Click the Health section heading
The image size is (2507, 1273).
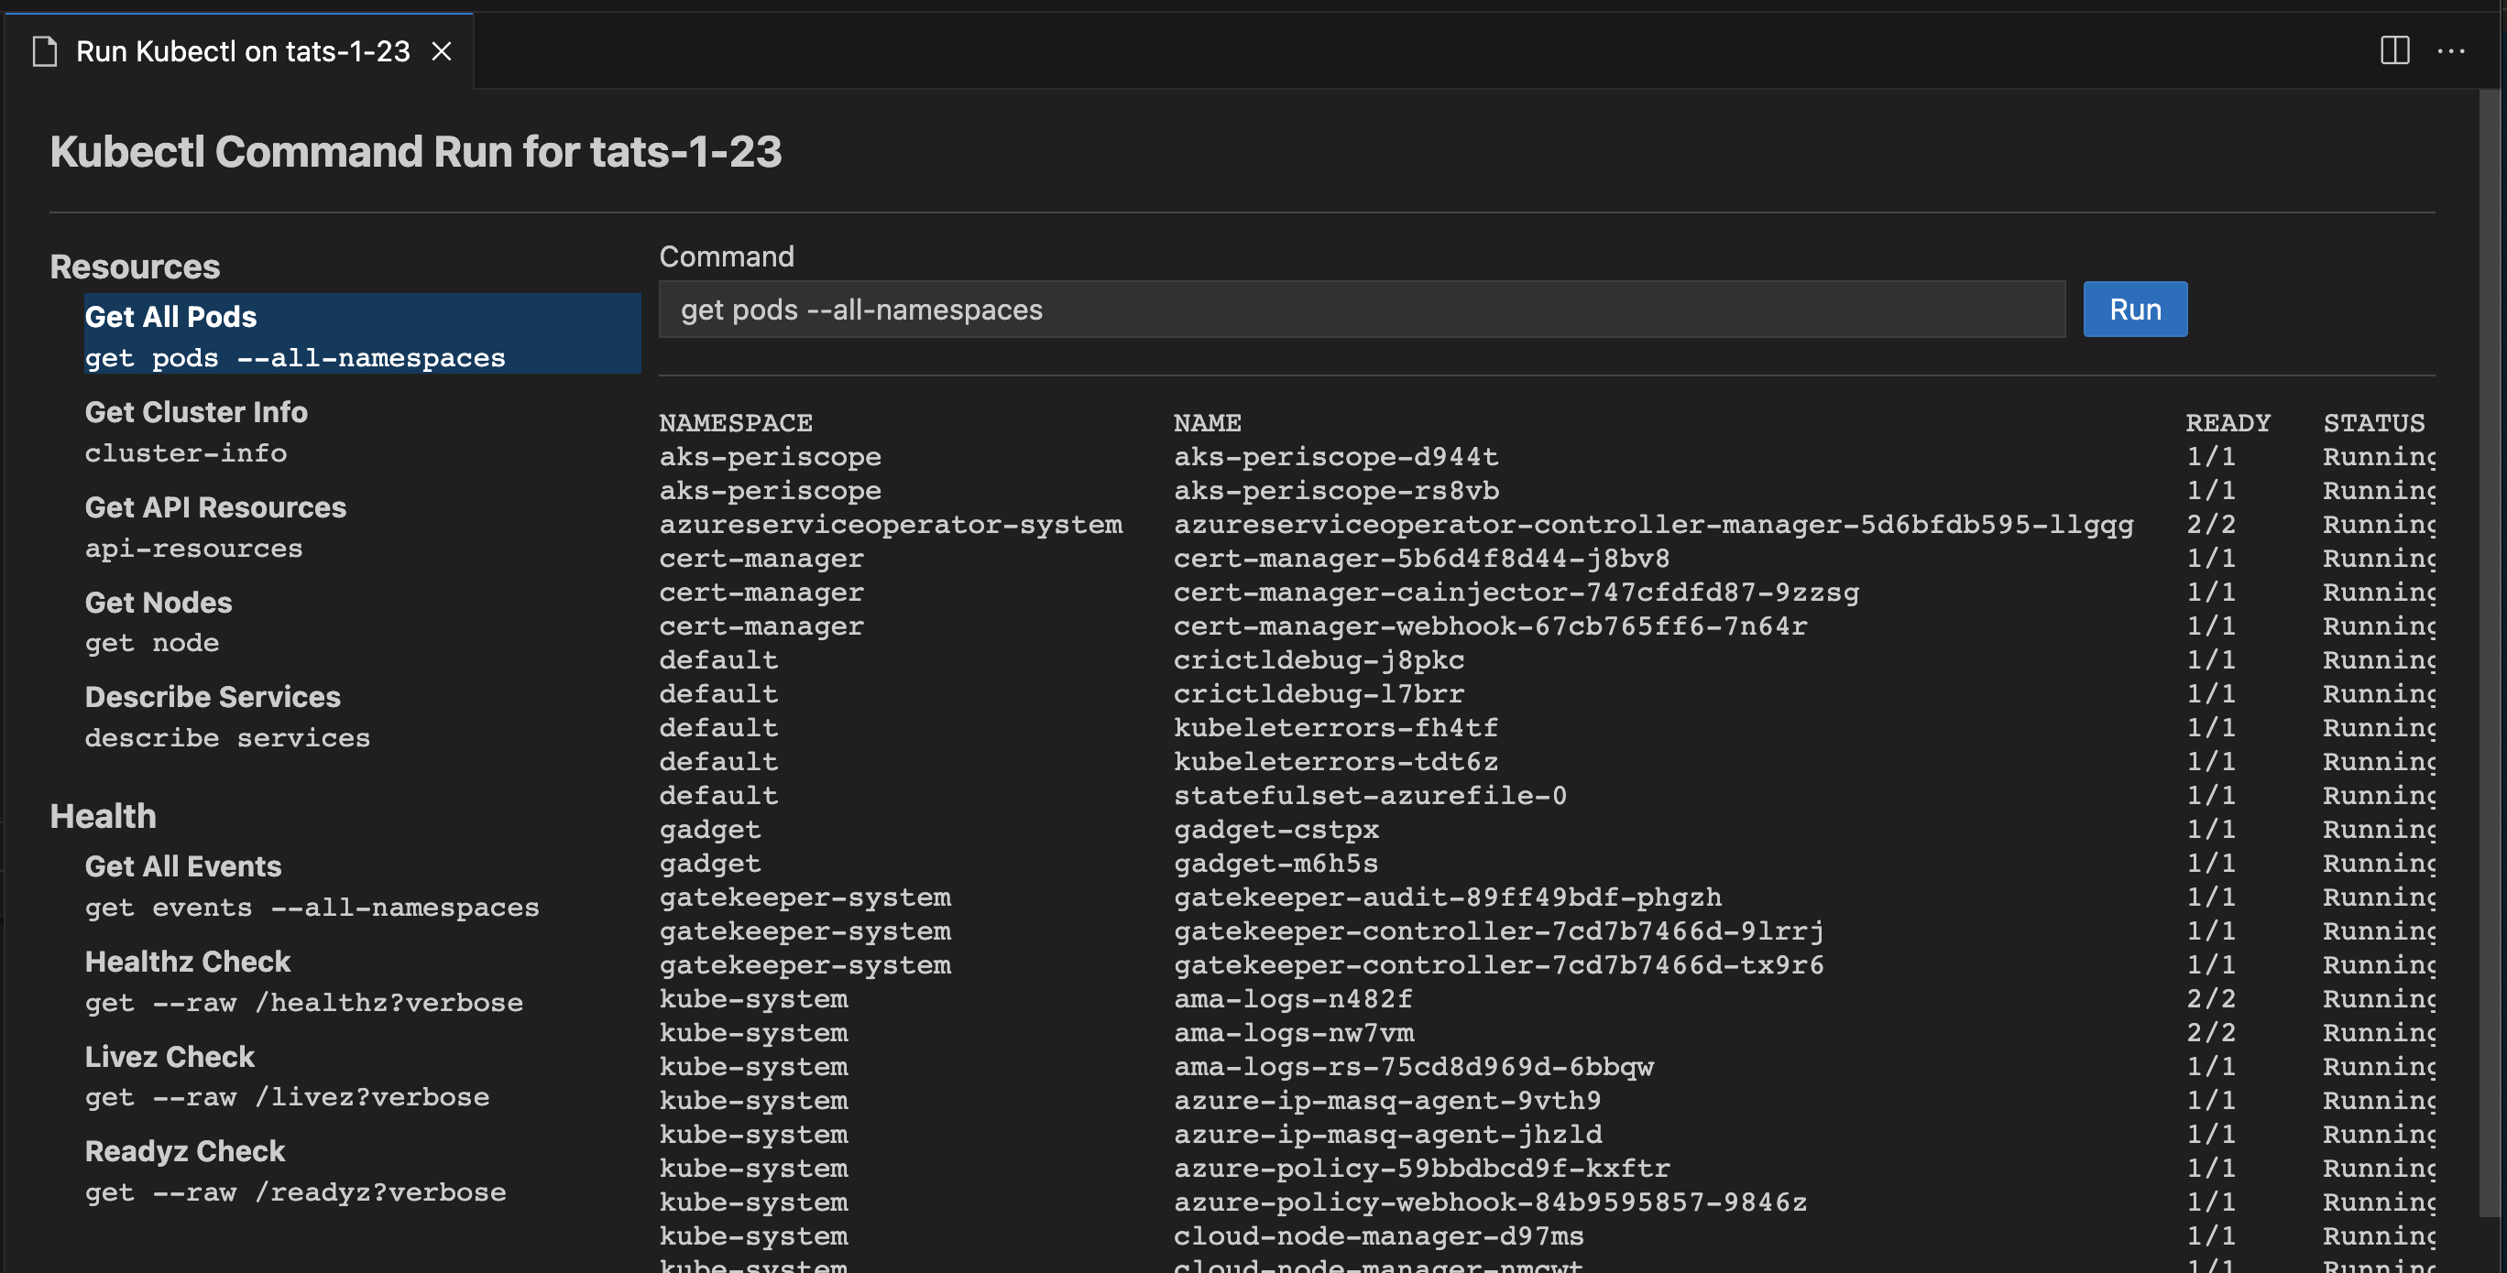coord(103,816)
